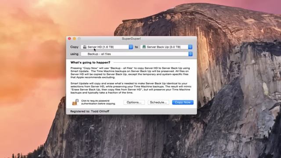Click the SuperDuper! window title

click(131, 39)
